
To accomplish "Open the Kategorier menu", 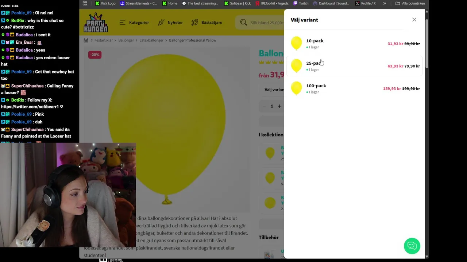I will [x=134, y=23].
